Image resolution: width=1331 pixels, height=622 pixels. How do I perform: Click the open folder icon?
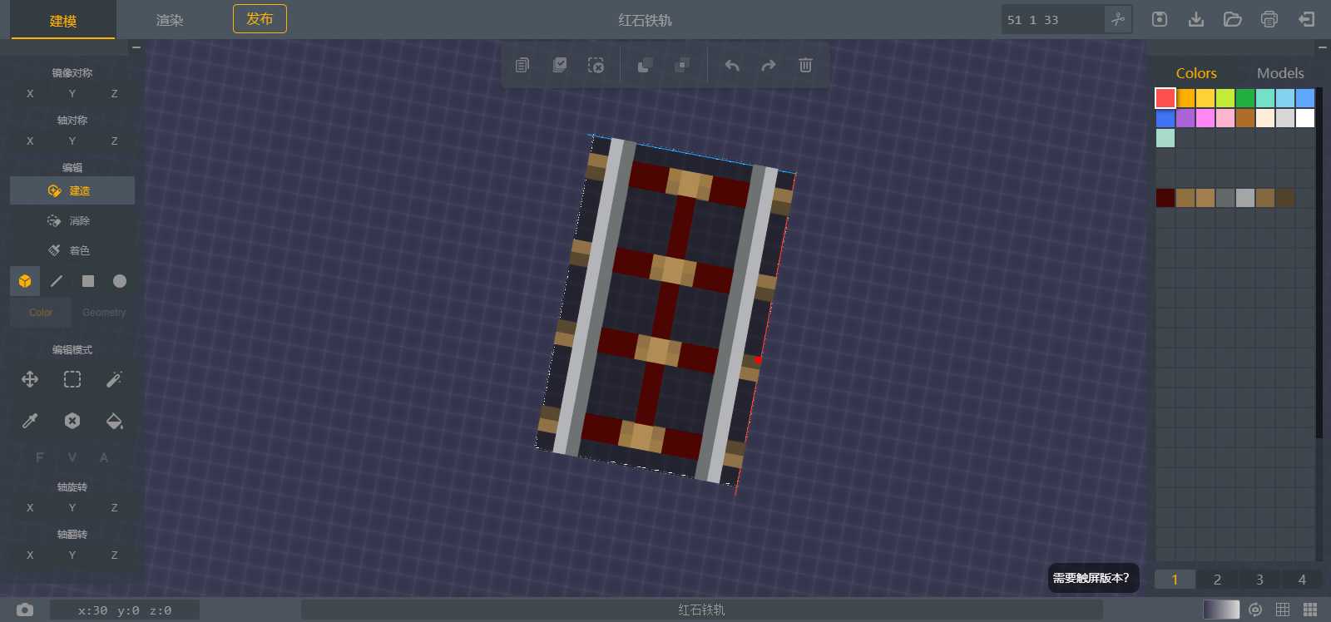coord(1233,19)
